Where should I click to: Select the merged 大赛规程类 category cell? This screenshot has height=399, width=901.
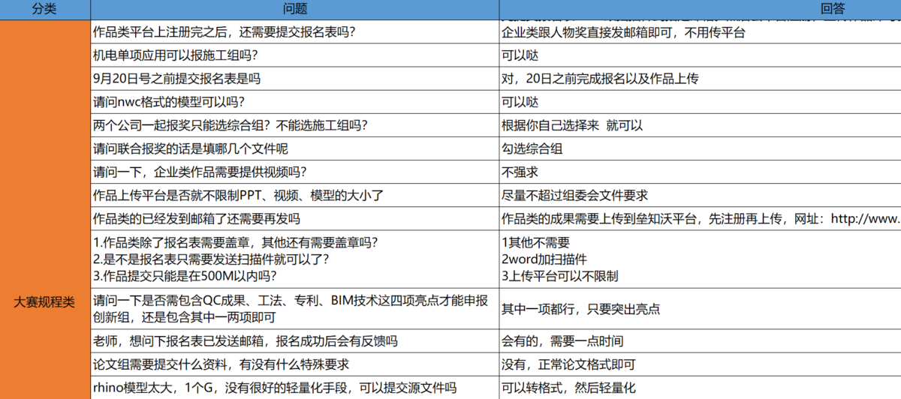(x=45, y=303)
